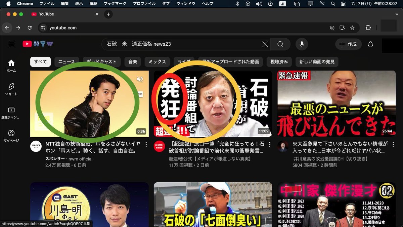Open macOS Control Center
This screenshot has height=227, width=403.
[x=343, y=4]
